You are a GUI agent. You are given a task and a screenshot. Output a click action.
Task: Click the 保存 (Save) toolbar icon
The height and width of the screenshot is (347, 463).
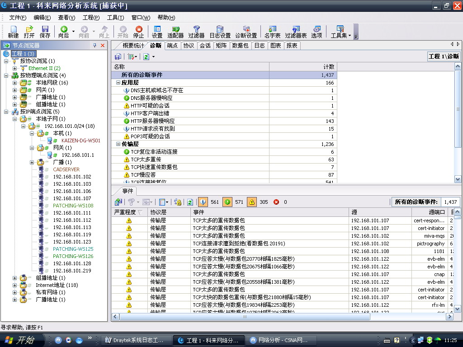click(x=45, y=32)
